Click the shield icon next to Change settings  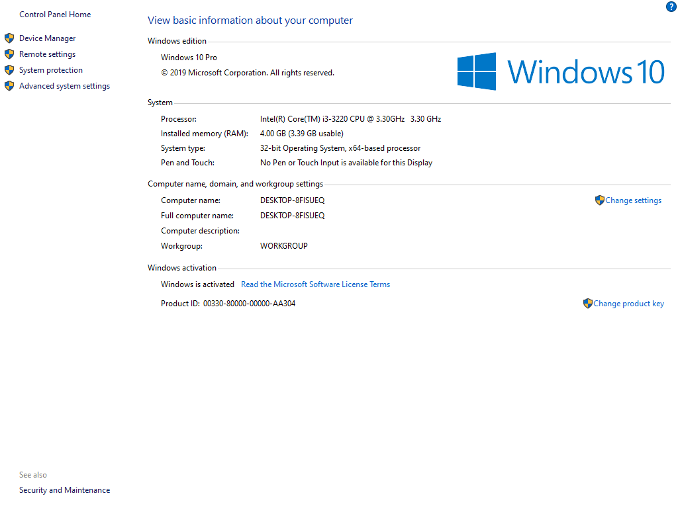[x=599, y=200]
